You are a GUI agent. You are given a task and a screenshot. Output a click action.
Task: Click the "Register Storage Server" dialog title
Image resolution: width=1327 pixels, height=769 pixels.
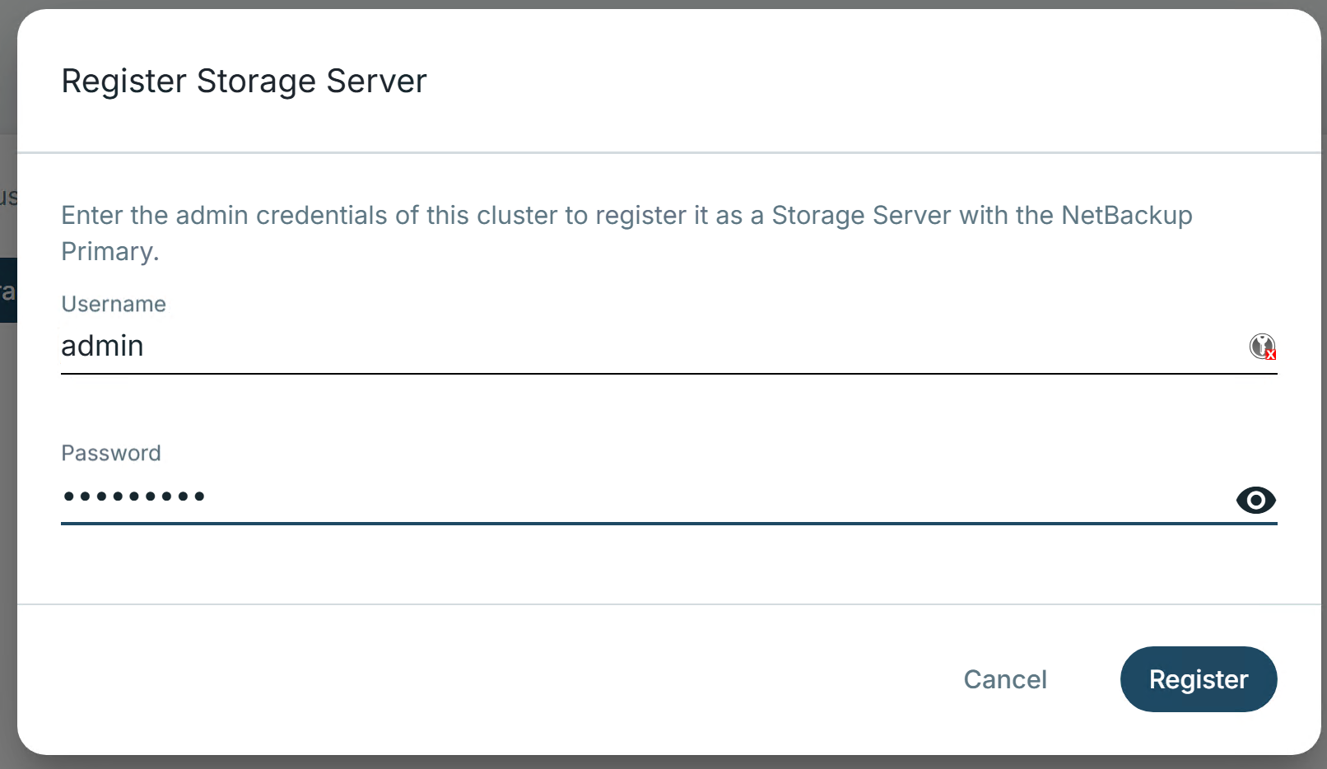[x=244, y=82]
